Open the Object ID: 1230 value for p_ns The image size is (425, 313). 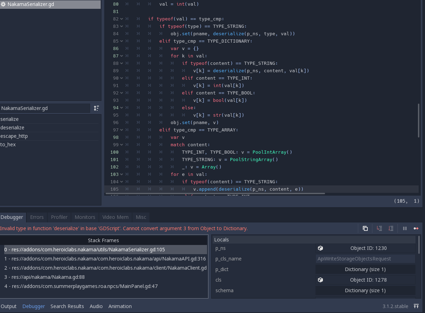click(365, 248)
